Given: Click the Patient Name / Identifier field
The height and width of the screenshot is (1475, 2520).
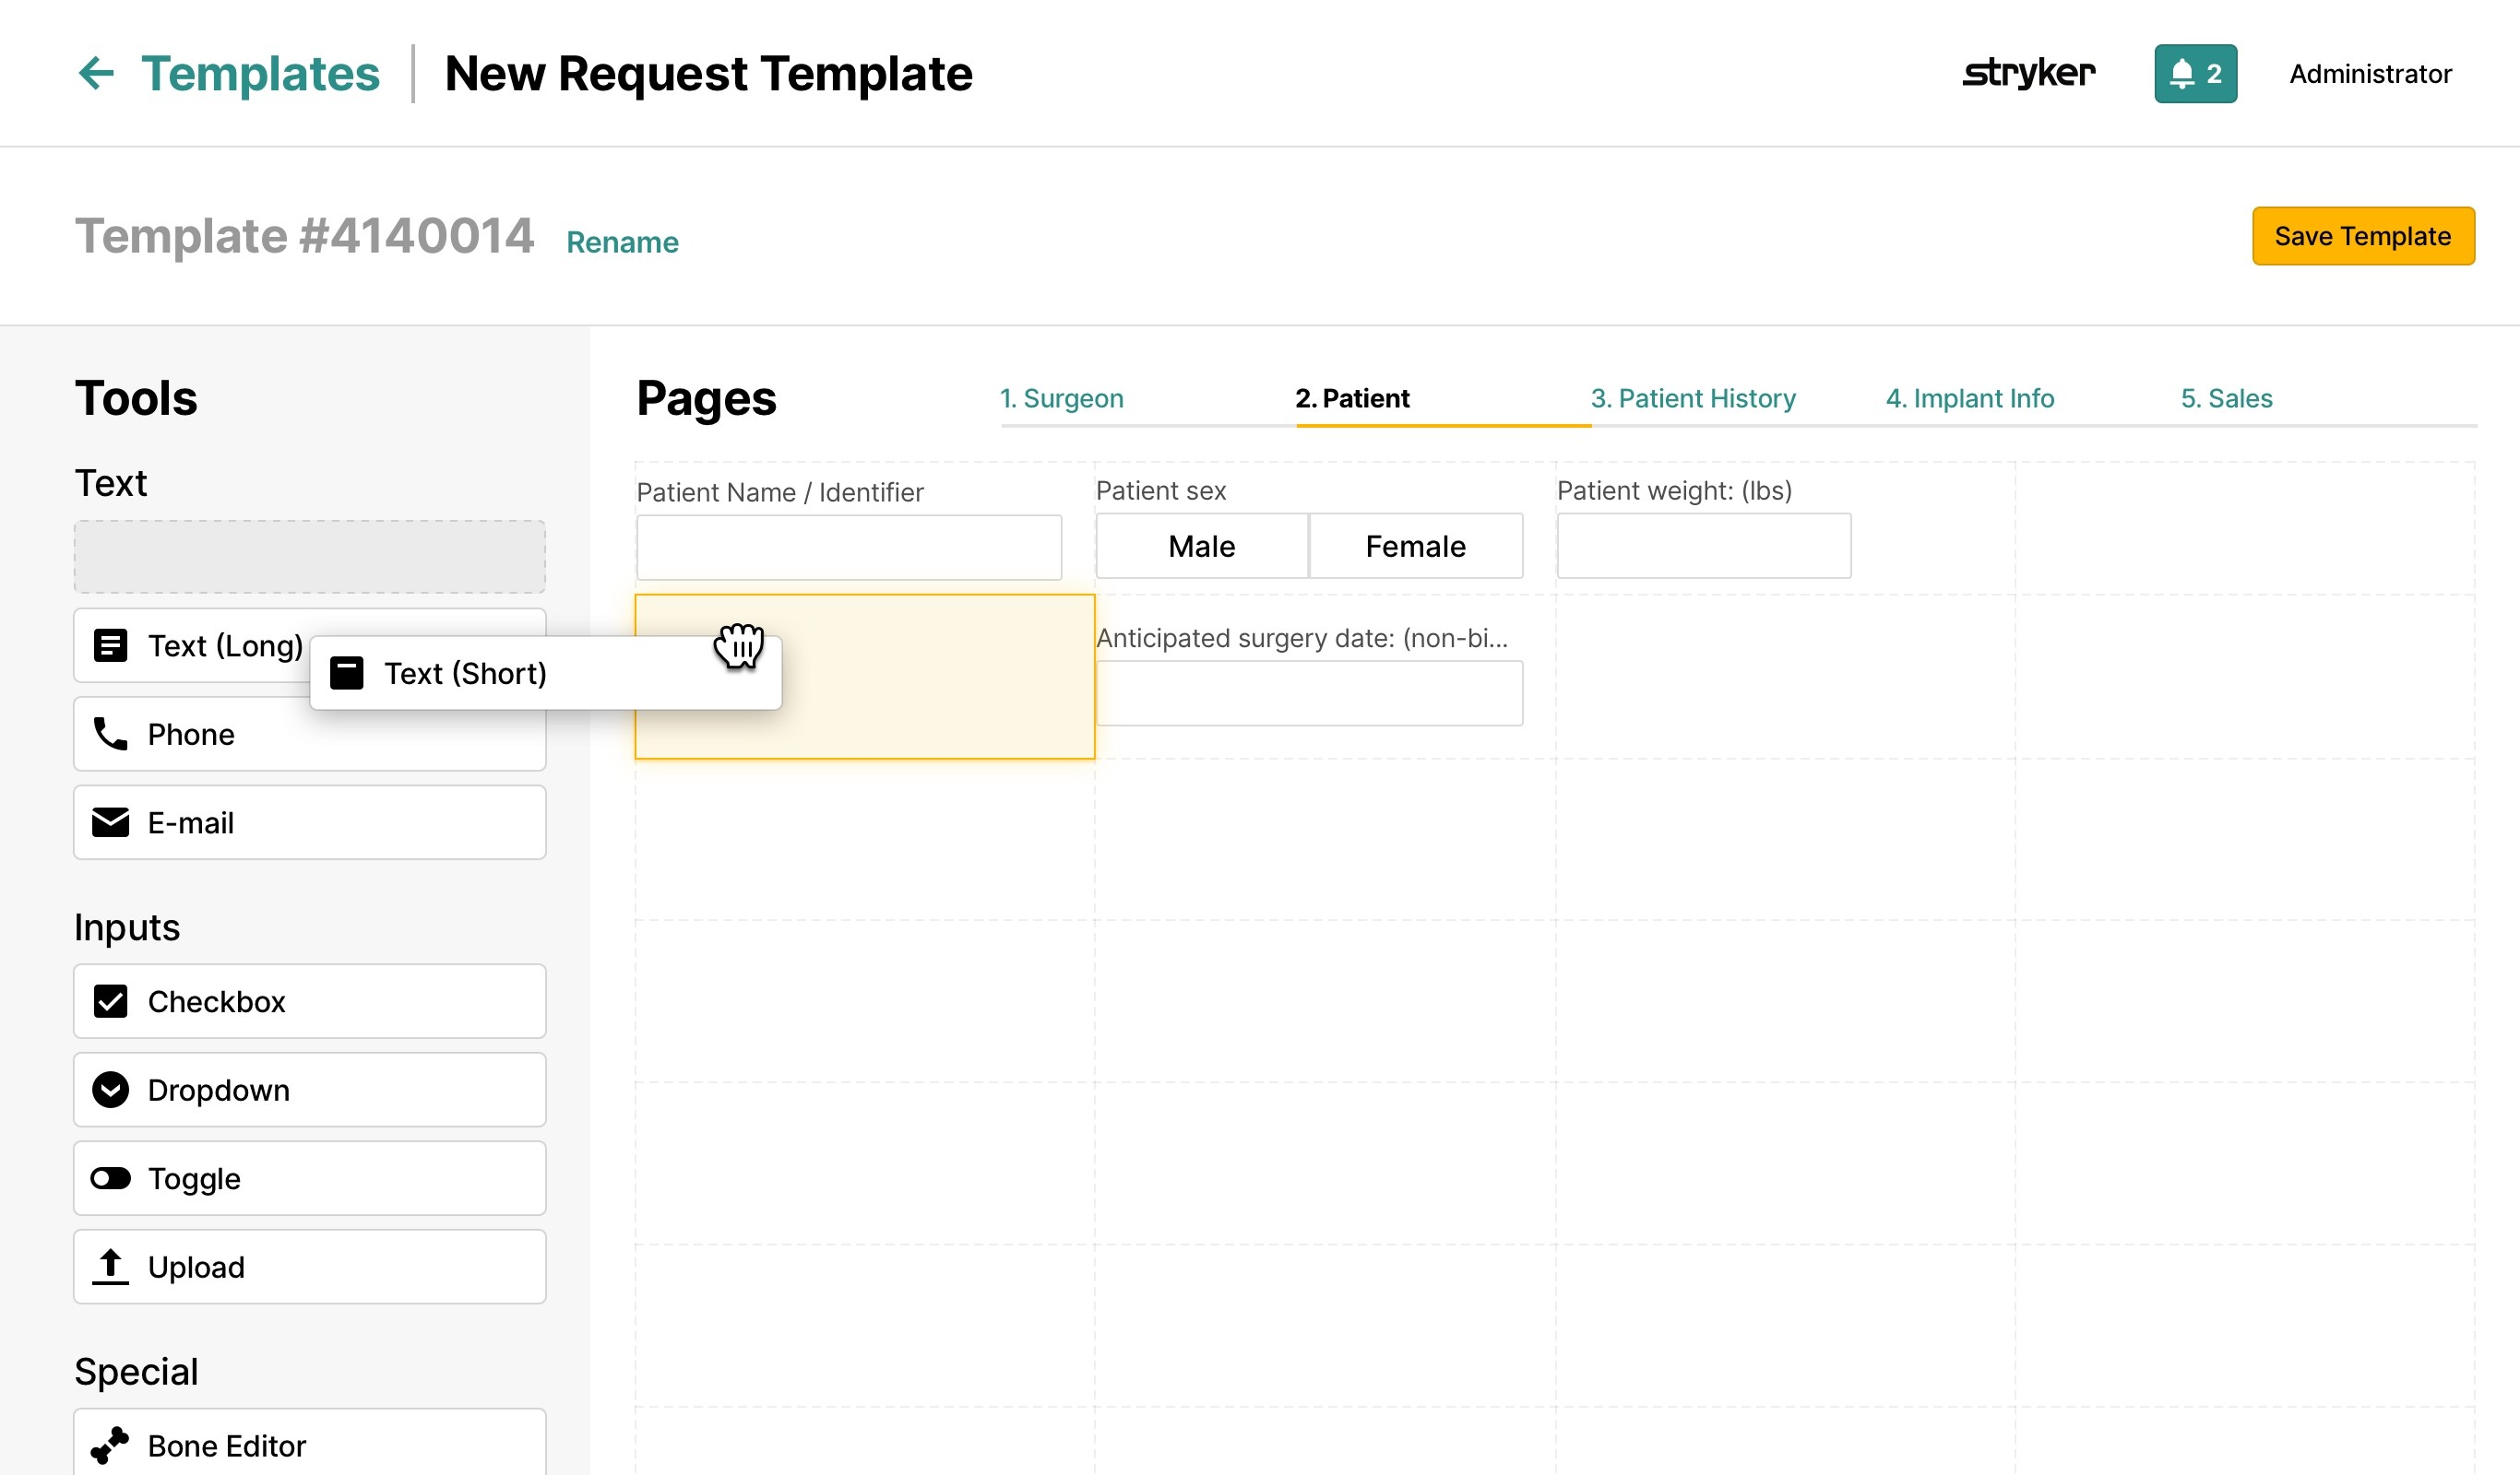Looking at the screenshot, I should pos(848,547).
